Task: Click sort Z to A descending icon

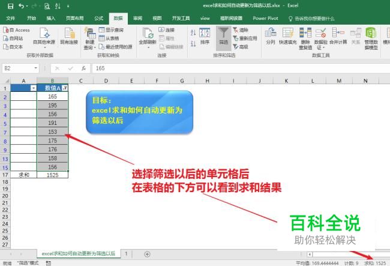Action: coord(193,44)
